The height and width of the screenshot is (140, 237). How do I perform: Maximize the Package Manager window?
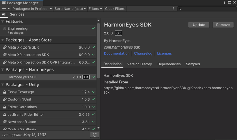229,2
